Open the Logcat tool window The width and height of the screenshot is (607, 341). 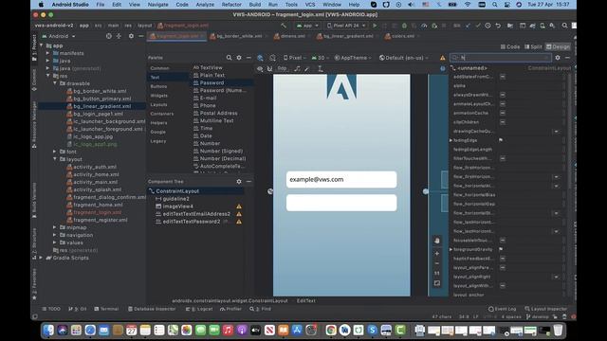[199, 309]
